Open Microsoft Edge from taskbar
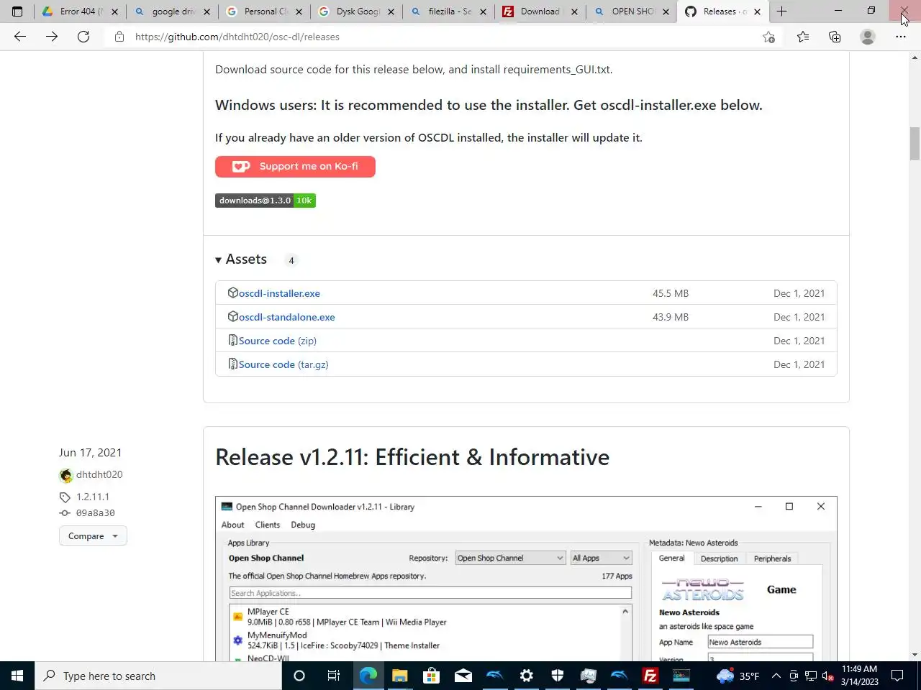Screen dimensions: 921x690 coord(368,676)
